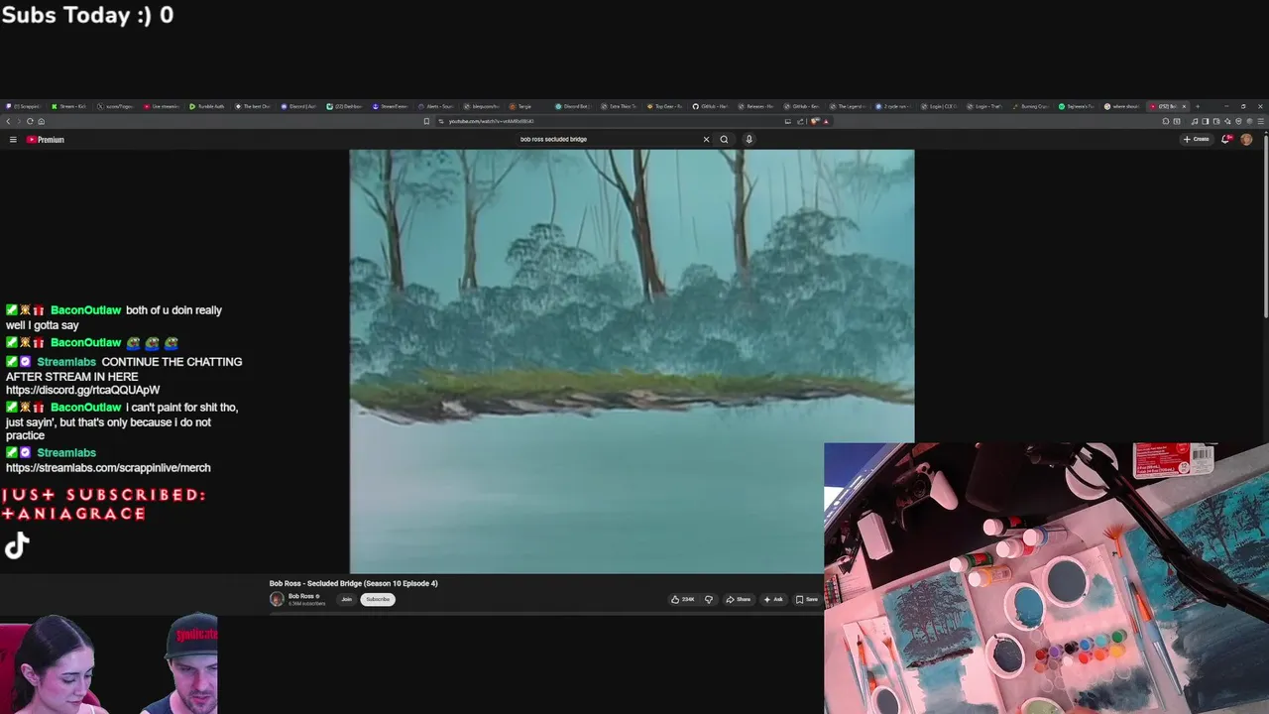Click 'Subs Today :) 0' overlay text
This screenshot has height=714, width=1269.
click(x=87, y=15)
